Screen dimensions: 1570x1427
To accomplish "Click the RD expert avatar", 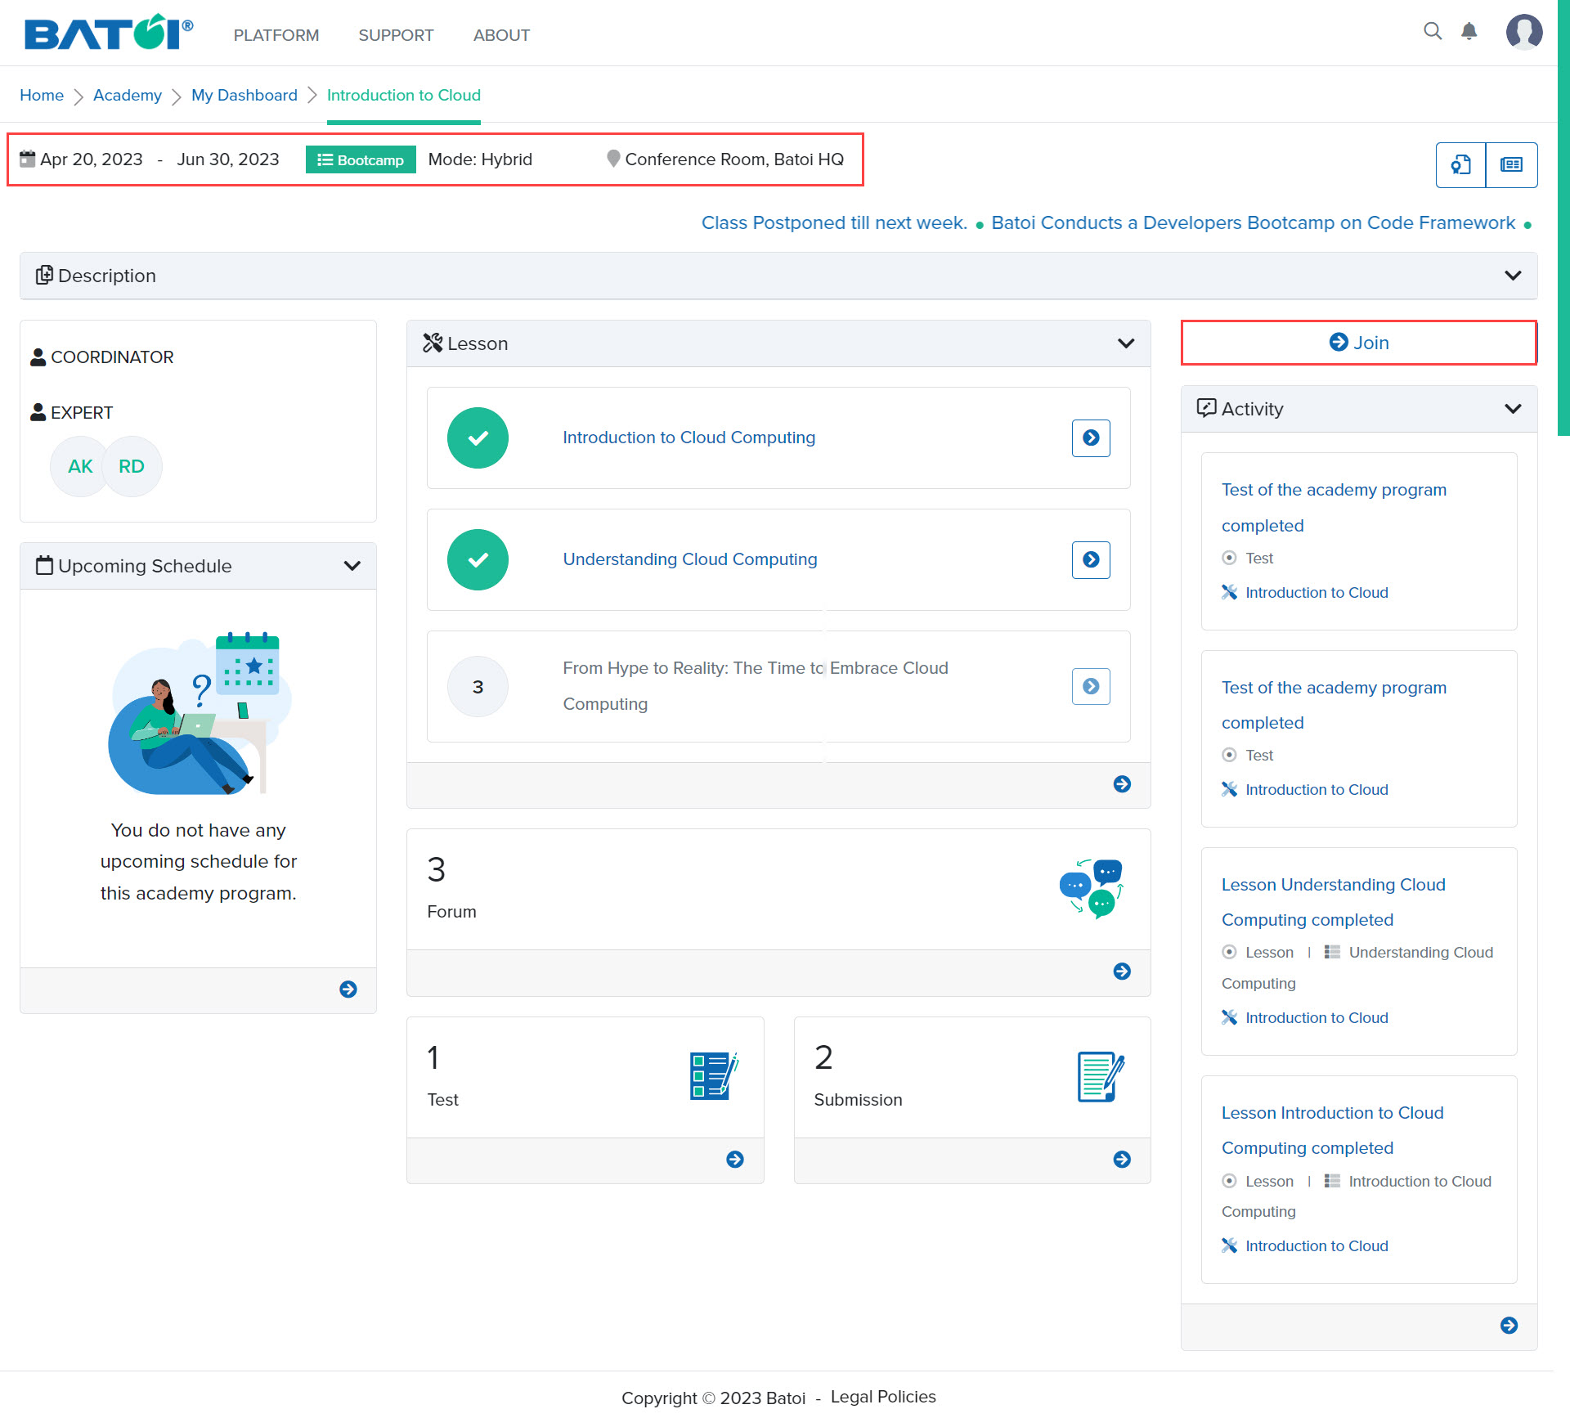I will (x=132, y=466).
